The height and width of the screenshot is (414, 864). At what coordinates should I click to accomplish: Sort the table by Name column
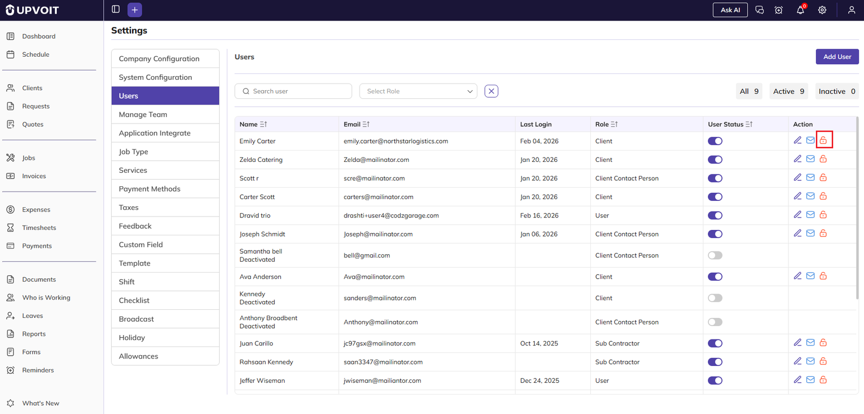pyautogui.click(x=263, y=124)
